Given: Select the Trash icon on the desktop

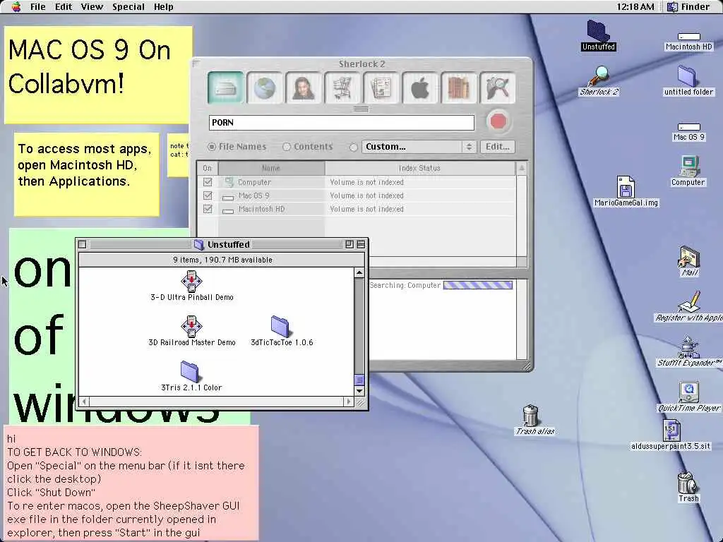Looking at the screenshot, I should pyautogui.click(x=688, y=487).
